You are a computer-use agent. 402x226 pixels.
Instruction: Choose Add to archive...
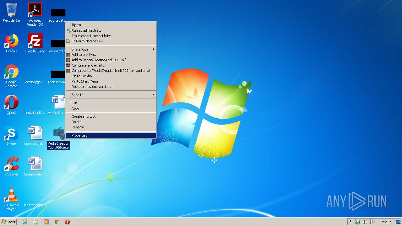coord(111,55)
